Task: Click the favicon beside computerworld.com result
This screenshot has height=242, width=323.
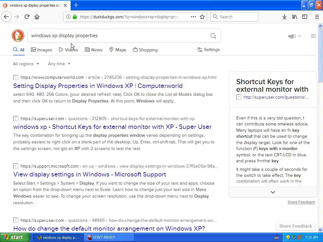Action: (16, 78)
